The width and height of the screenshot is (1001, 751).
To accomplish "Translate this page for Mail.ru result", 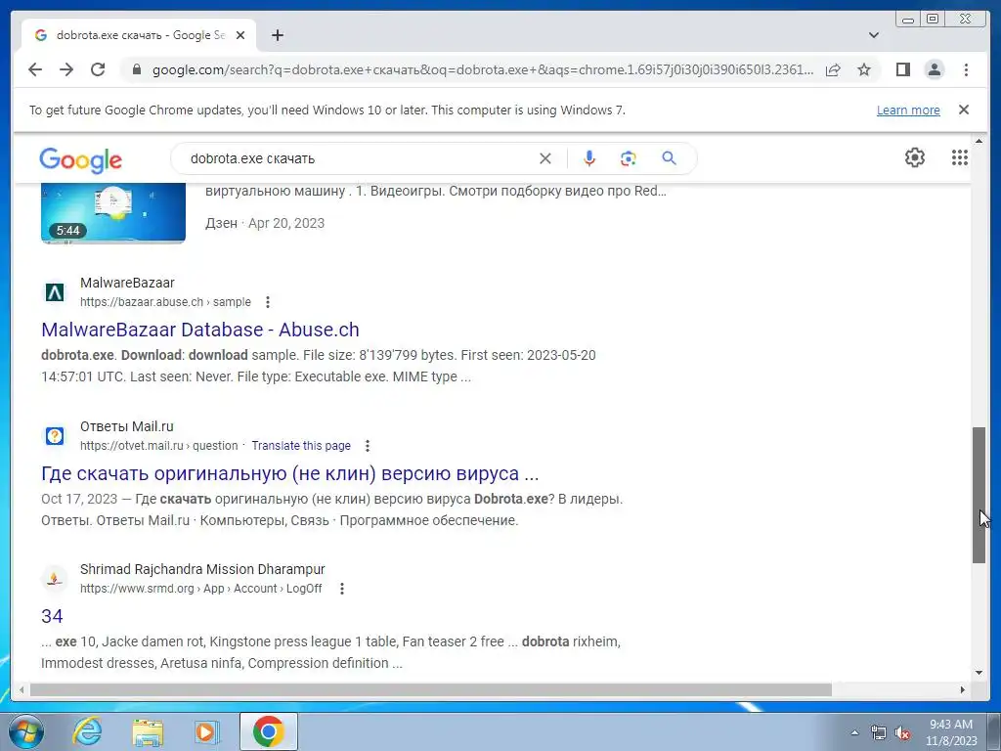I will (301, 446).
